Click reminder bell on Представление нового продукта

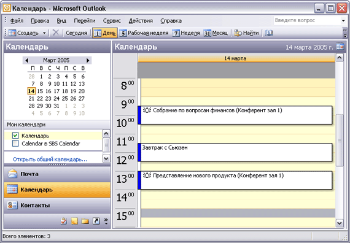pos(147,175)
